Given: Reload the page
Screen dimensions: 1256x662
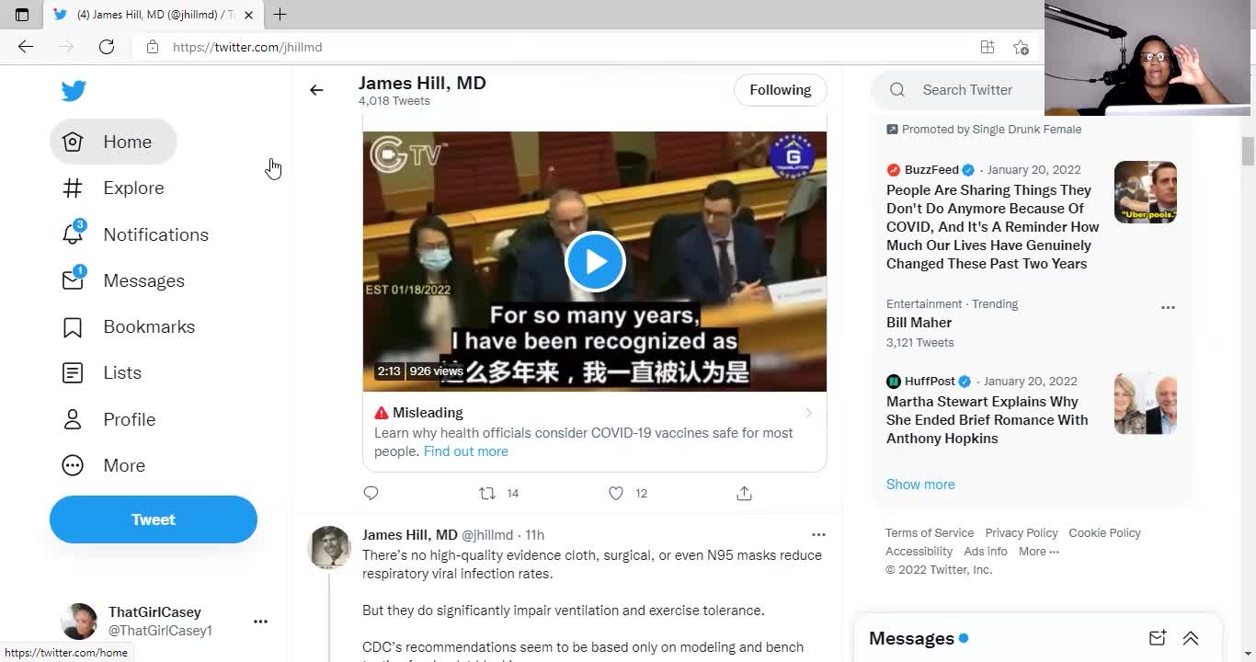Looking at the screenshot, I should click(x=107, y=47).
